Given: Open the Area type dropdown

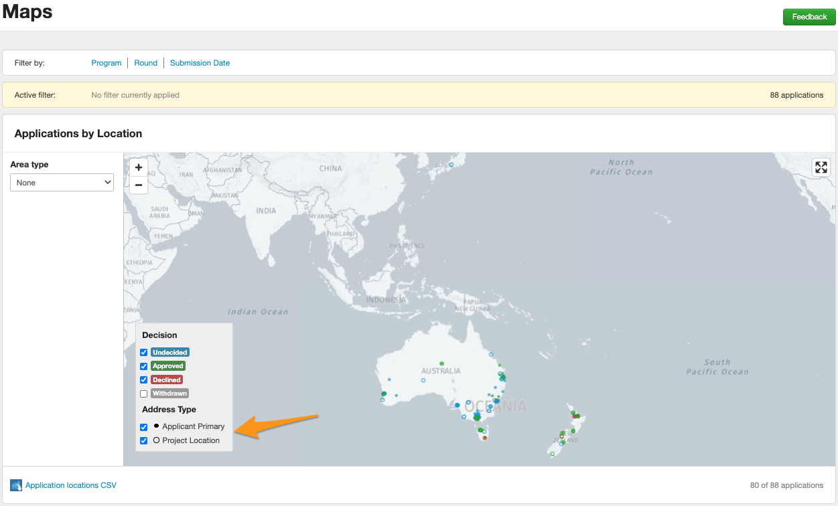Looking at the screenshot, I should [x=62, y=183].
